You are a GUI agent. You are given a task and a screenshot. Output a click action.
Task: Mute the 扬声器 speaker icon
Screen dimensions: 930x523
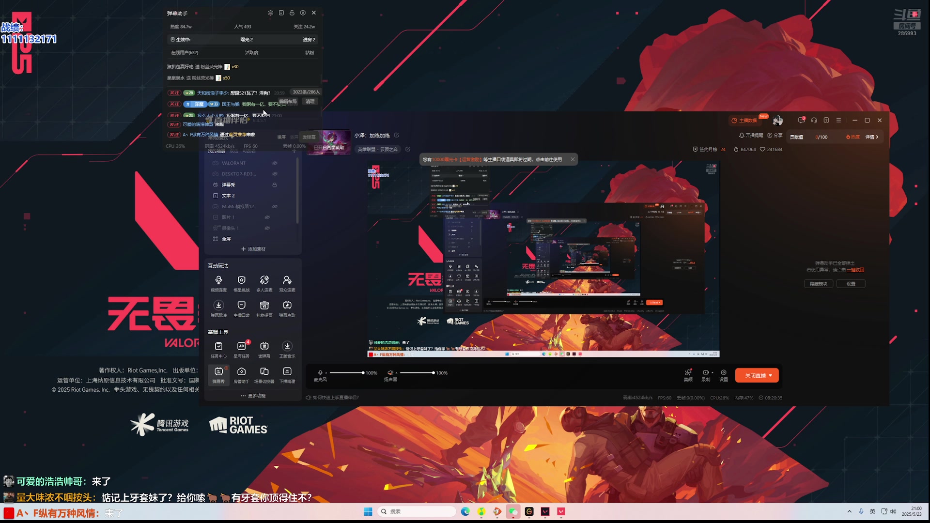(x=390, y=372)
